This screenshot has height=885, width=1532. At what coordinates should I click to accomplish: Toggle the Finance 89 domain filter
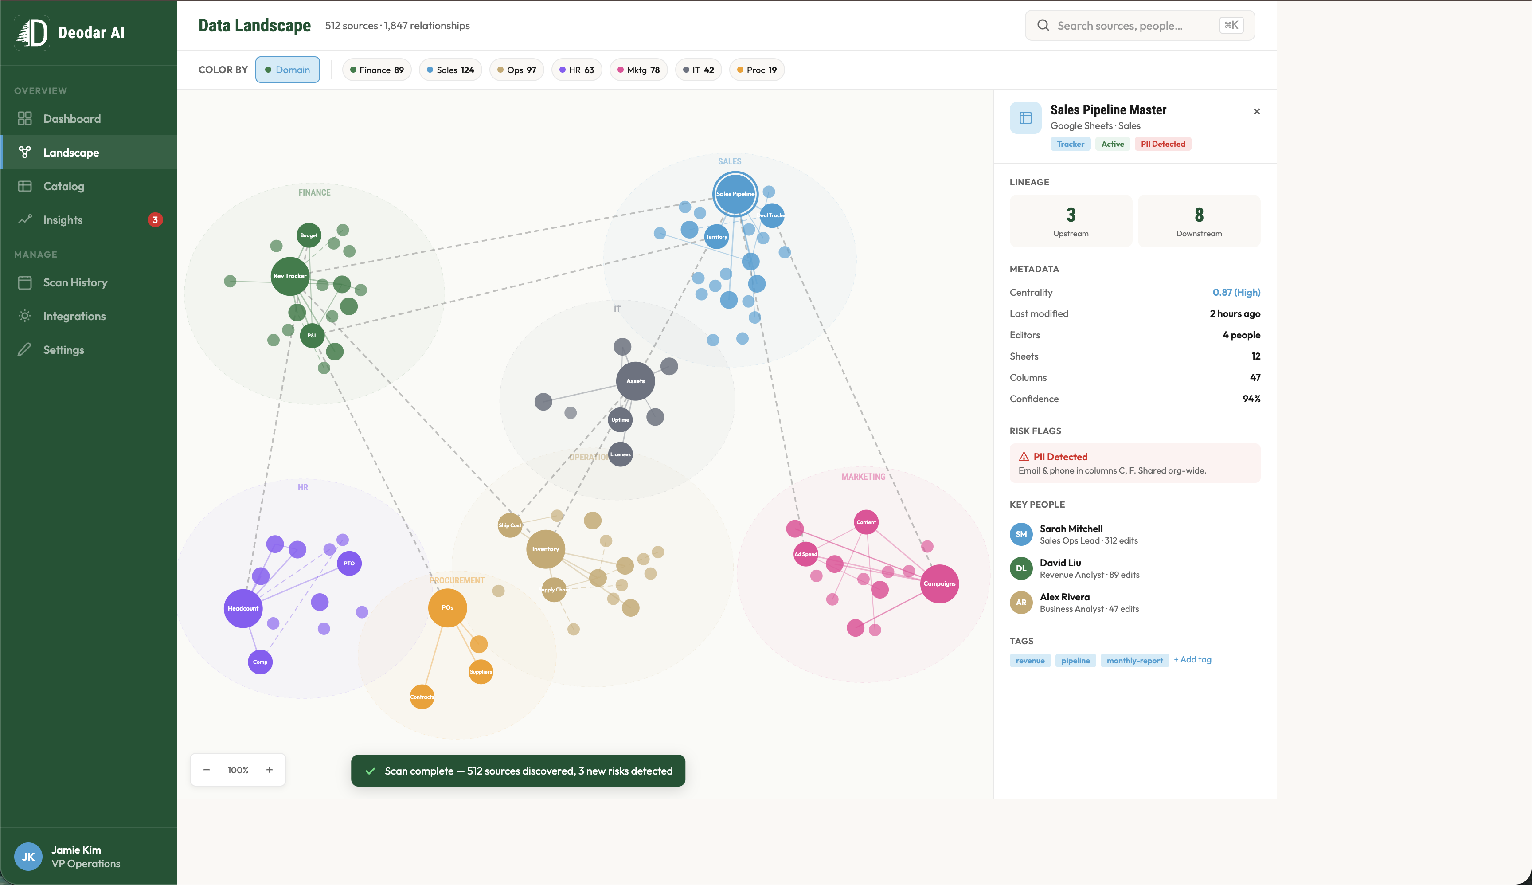point(377,69)
